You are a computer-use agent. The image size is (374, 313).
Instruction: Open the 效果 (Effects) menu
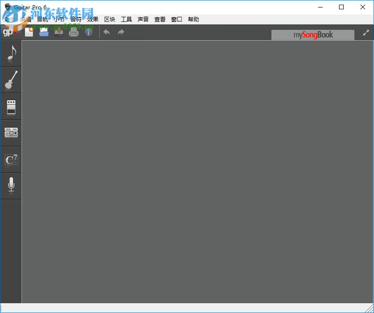click(x=93, y=19)
